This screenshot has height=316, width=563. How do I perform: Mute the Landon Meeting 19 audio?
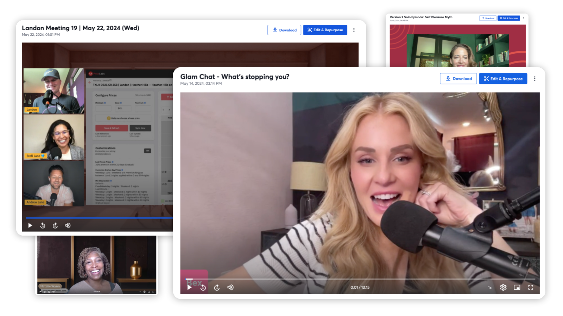[x=68, y=225]
